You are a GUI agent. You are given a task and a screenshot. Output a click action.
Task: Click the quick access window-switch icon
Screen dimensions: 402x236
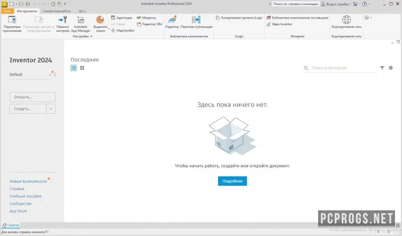[59, 4]
